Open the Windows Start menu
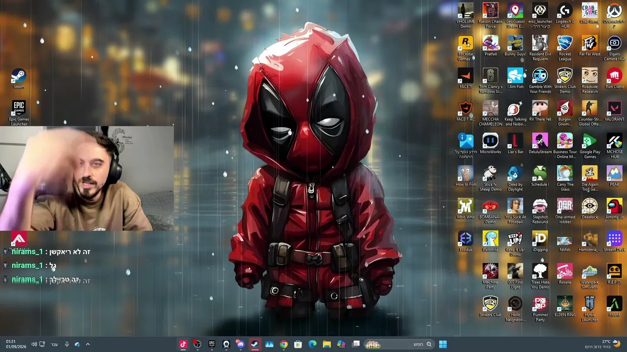Image resolution: width=627 pixels, height=352 pixels. coord(443,344)
